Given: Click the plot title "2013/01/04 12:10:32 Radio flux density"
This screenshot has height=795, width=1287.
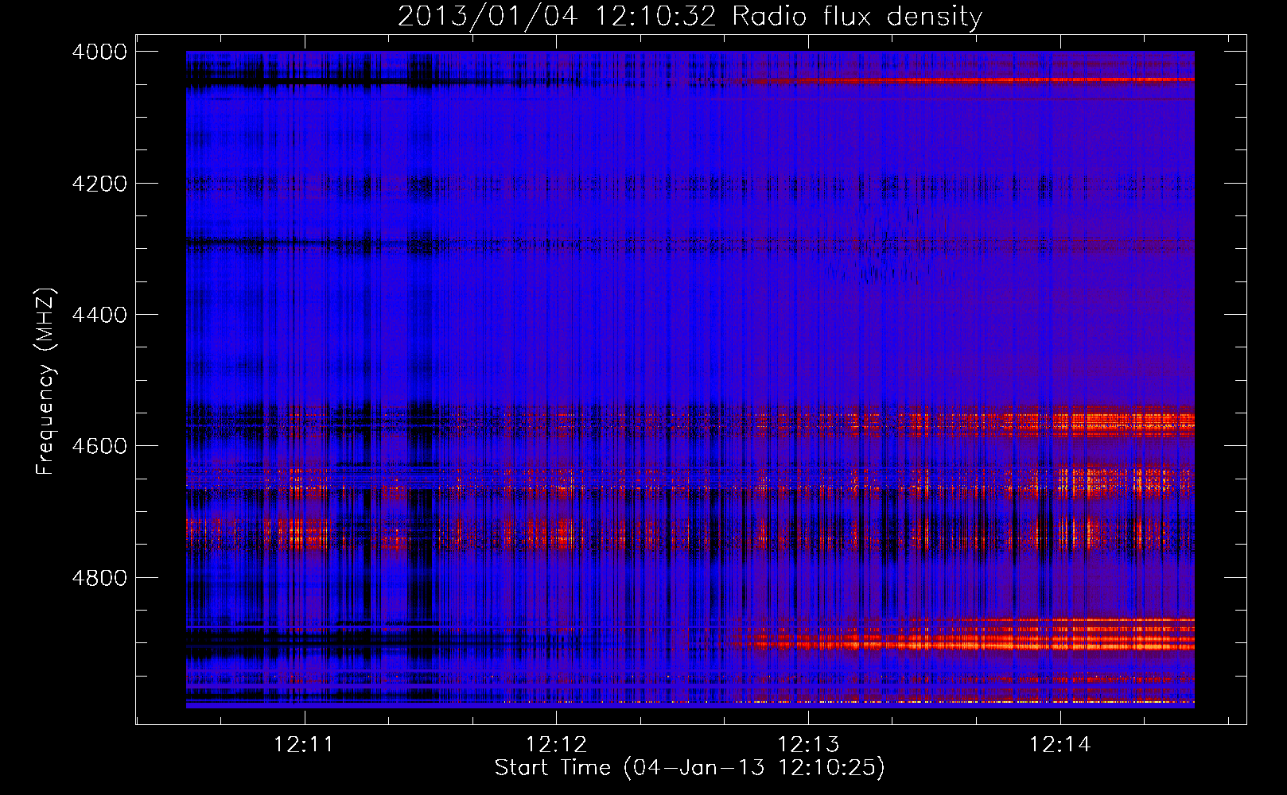Looking at the screenshot, I should click(690, 16).
